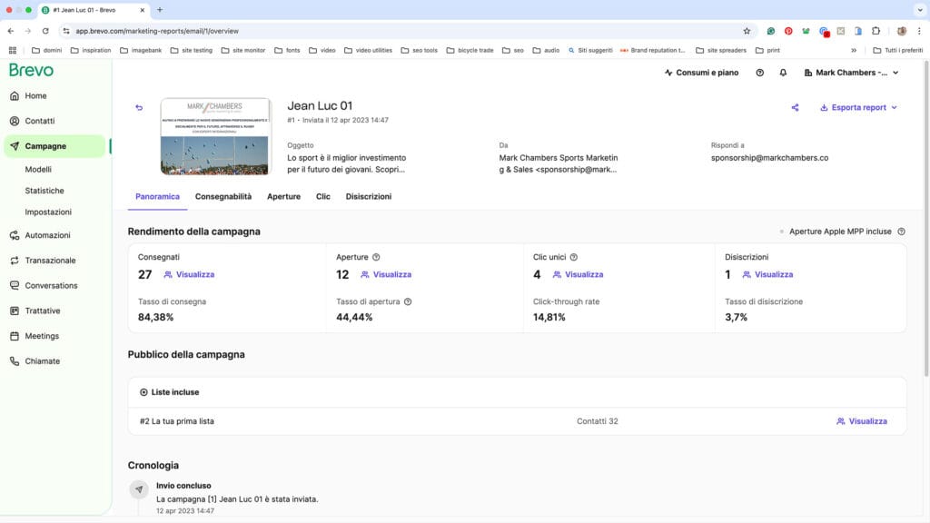The height and width of the screenshot is (523, 930).
Task: Click info icon next to Aperture Apple MPP incluse
Action: (901, 232)
